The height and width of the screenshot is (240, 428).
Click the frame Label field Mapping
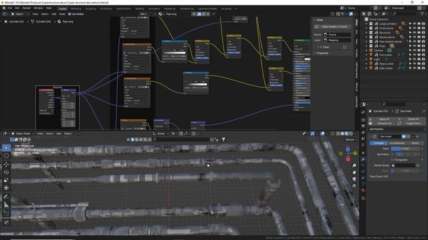pyautogui.click(x=337, y=40)
